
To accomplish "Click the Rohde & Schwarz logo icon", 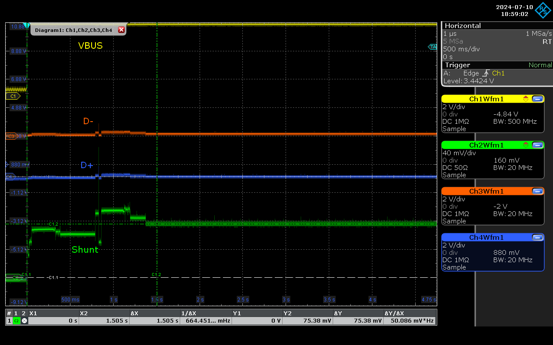I will click(543, 10).
